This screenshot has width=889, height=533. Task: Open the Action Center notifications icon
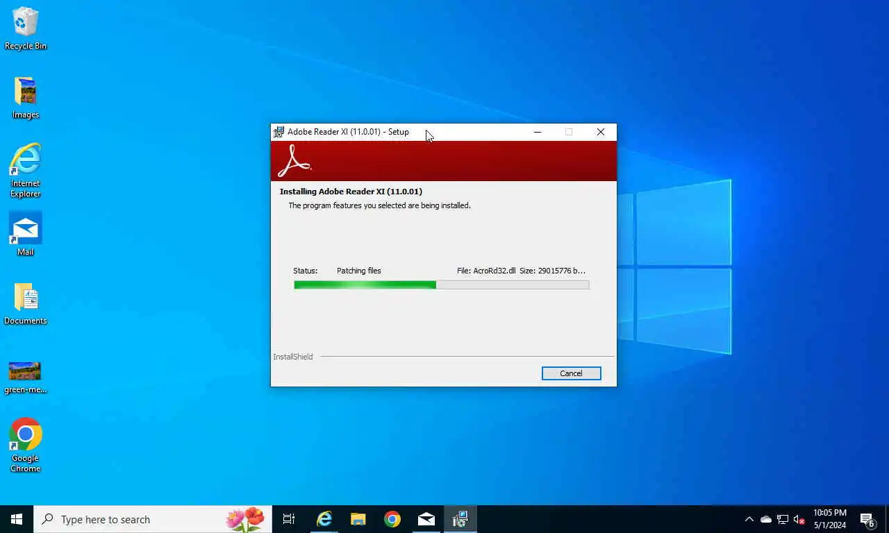[867, 519]
